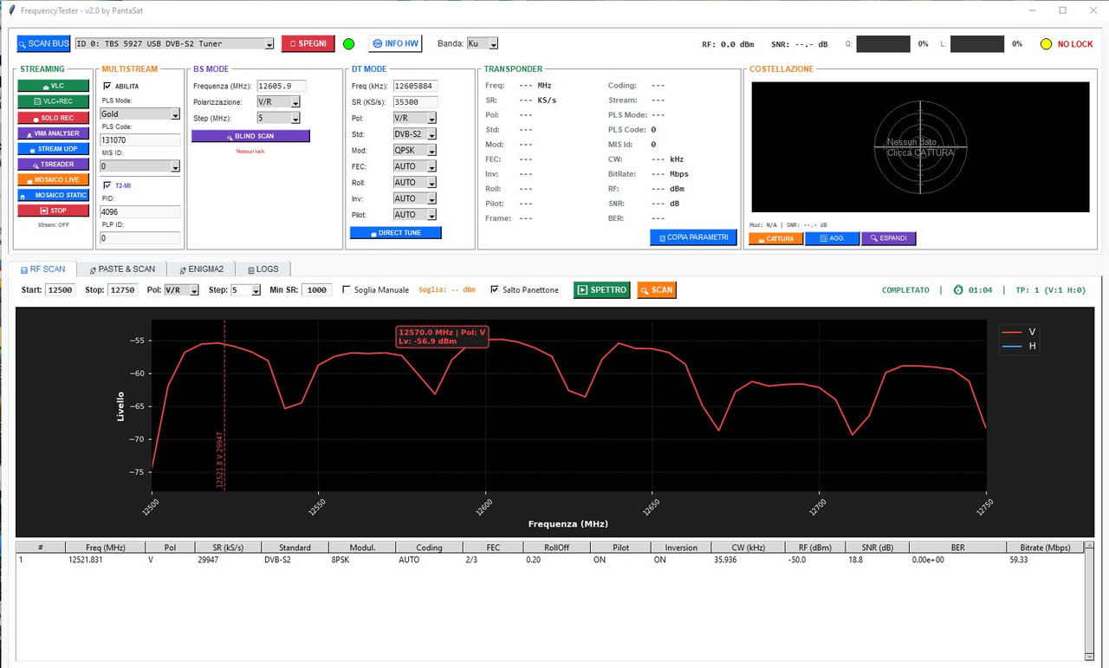Click the Start frequency field 12500
The height and width of the screenshot is (668, 1109).
(x=61, y=290)
